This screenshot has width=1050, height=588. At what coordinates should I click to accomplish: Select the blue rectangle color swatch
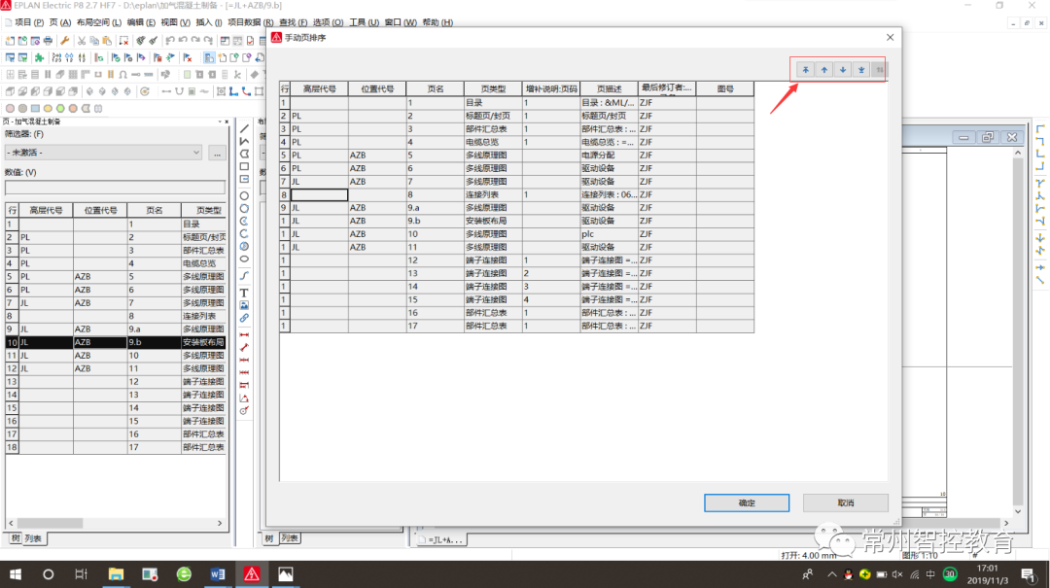point(35,108)
